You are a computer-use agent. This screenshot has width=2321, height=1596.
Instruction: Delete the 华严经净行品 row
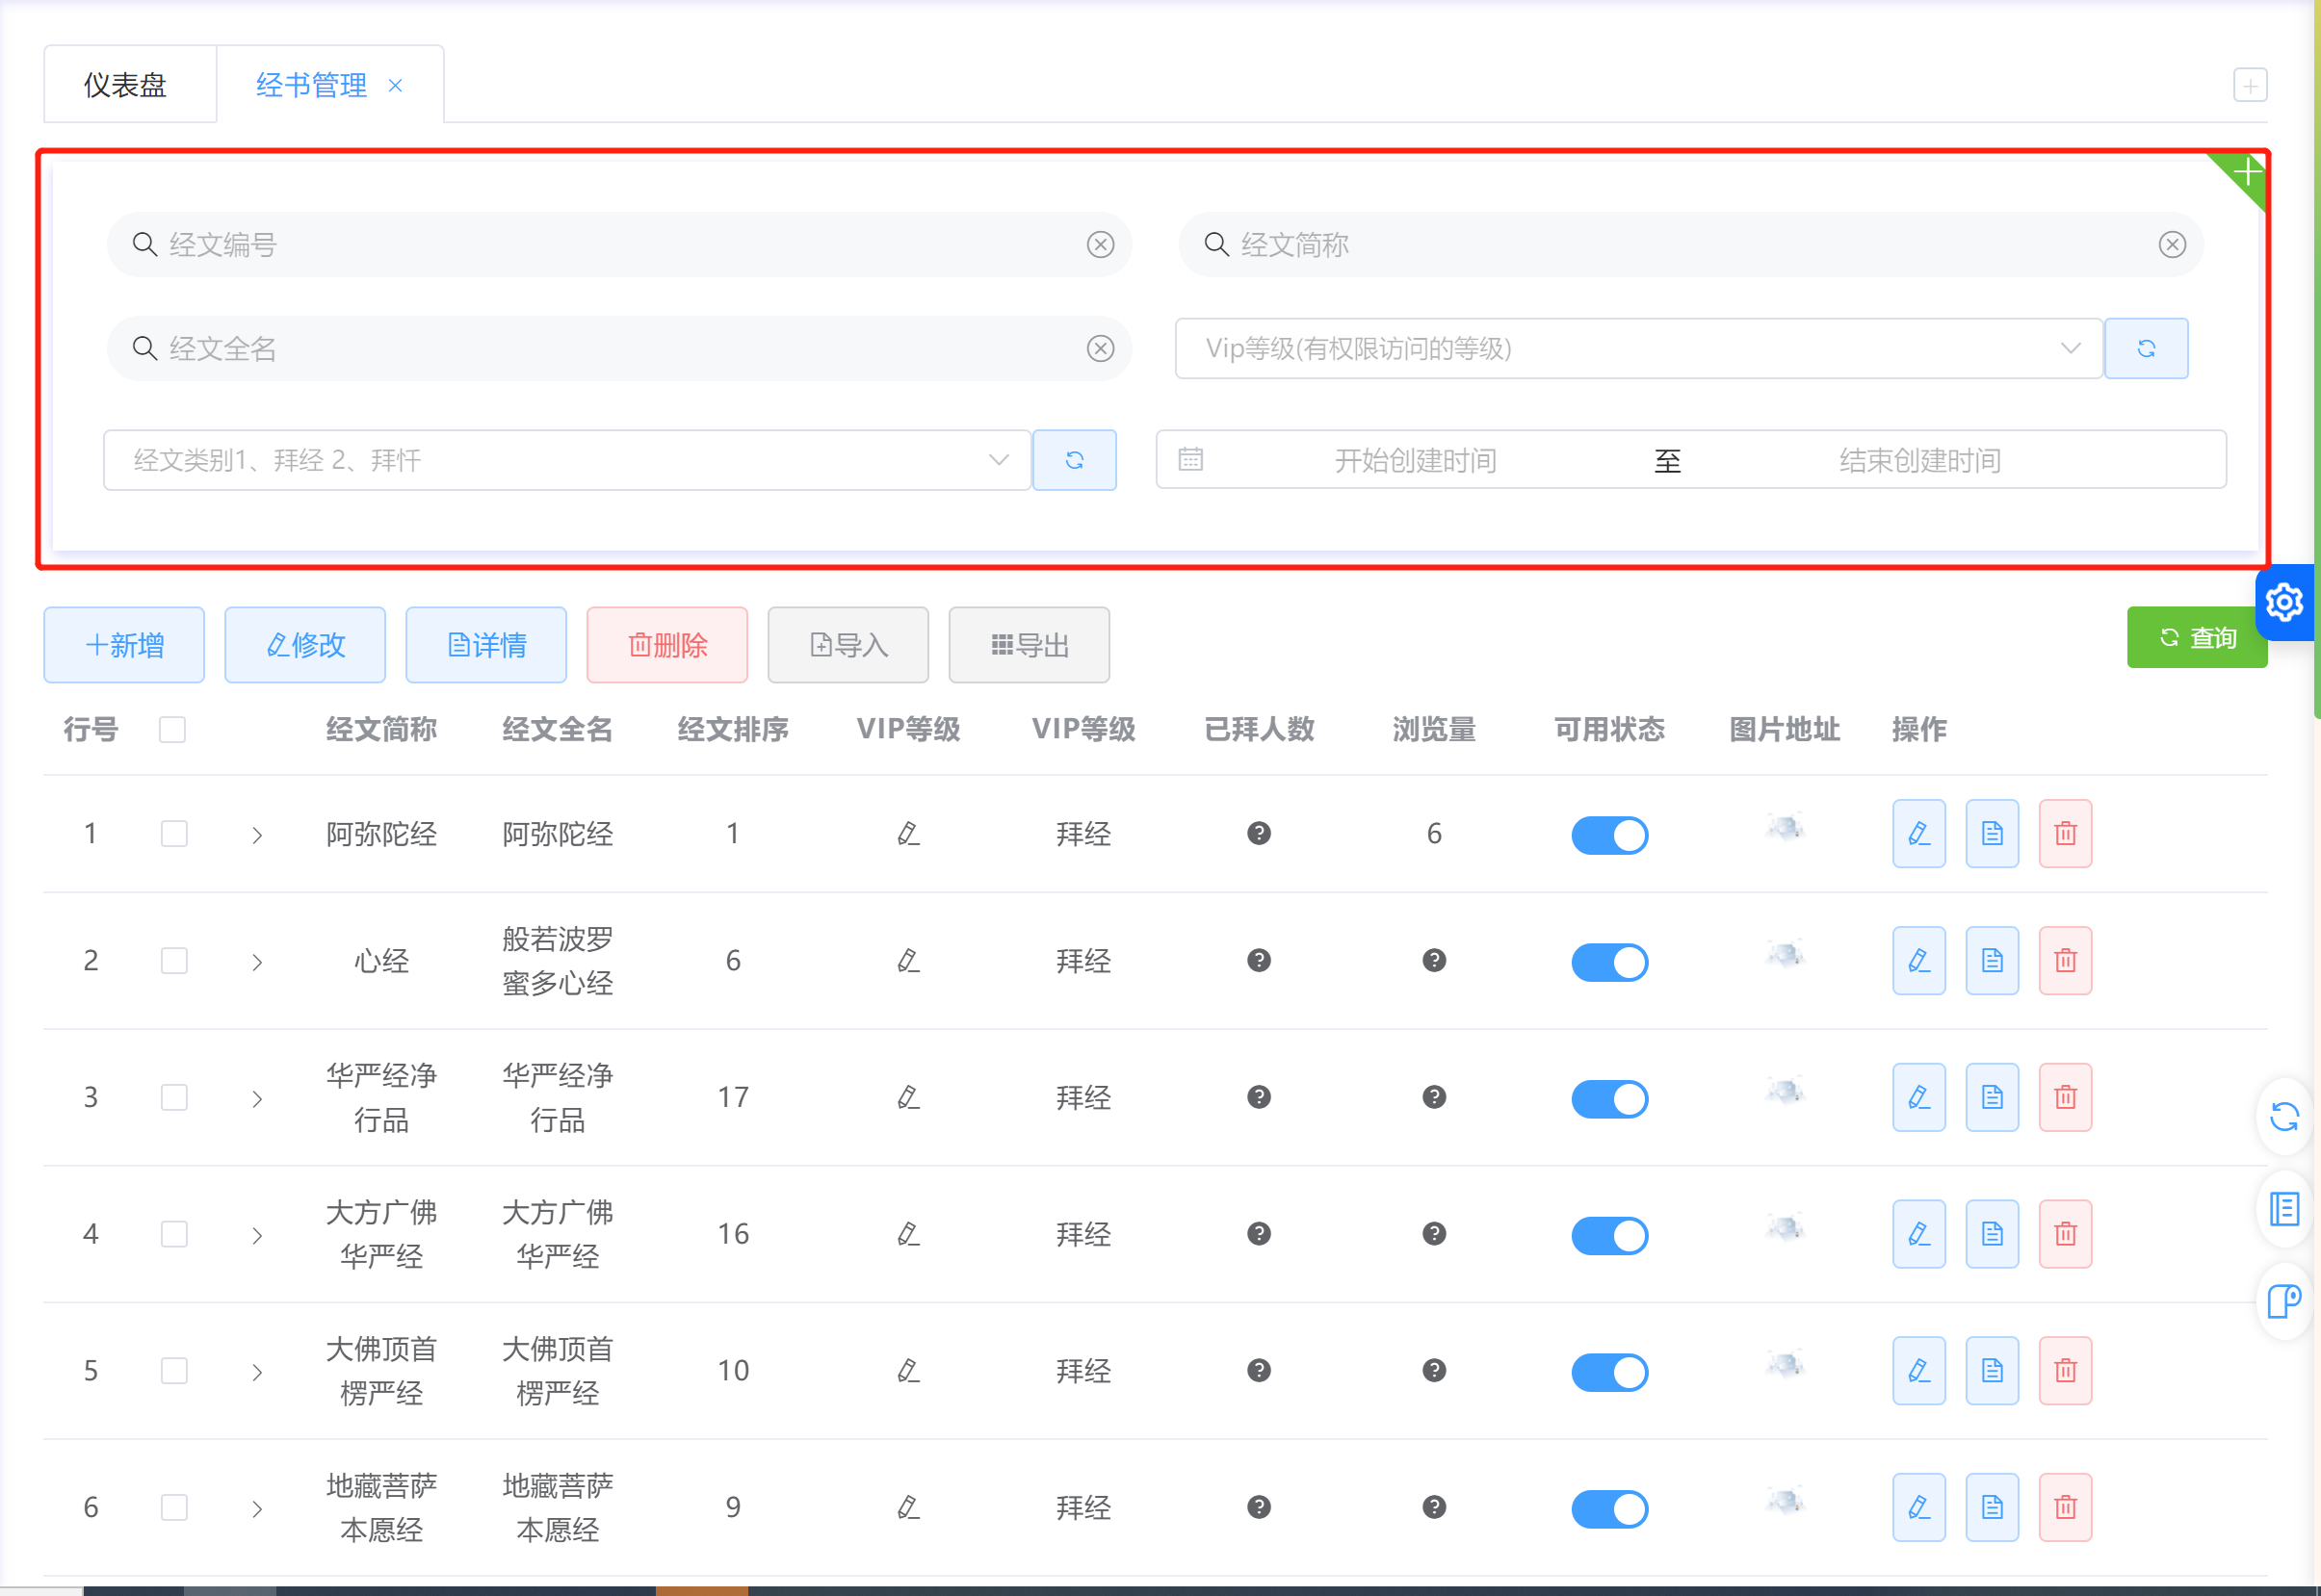[2064, 1097]
